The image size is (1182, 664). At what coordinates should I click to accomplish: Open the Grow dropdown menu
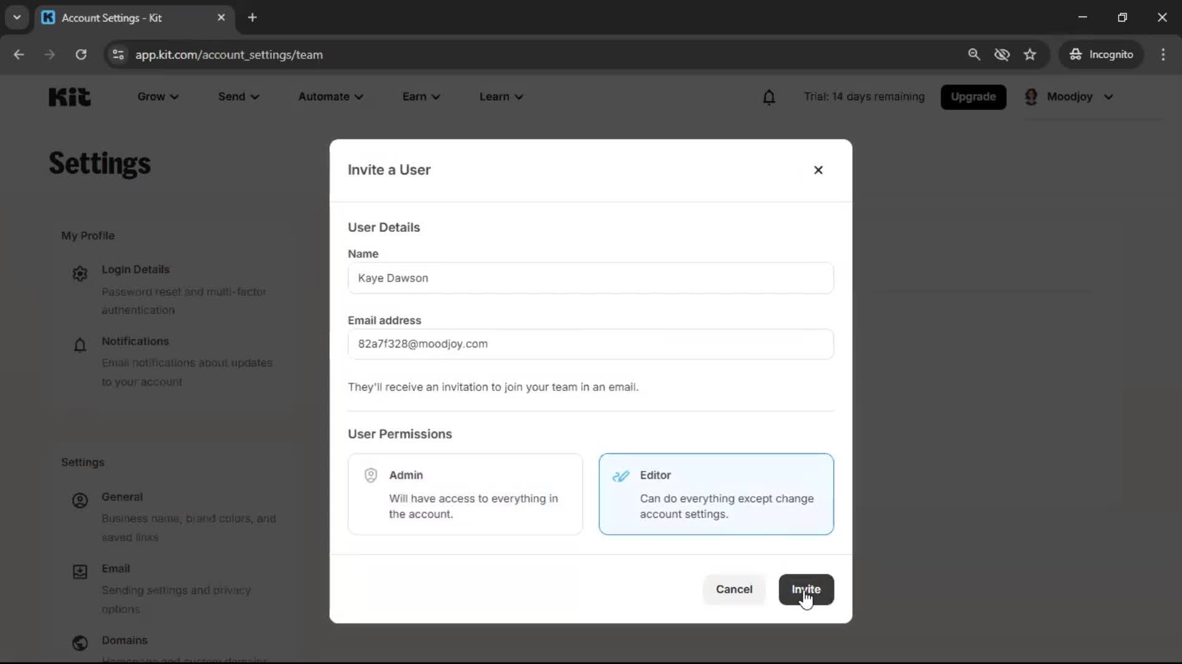(x=157, y=97)
